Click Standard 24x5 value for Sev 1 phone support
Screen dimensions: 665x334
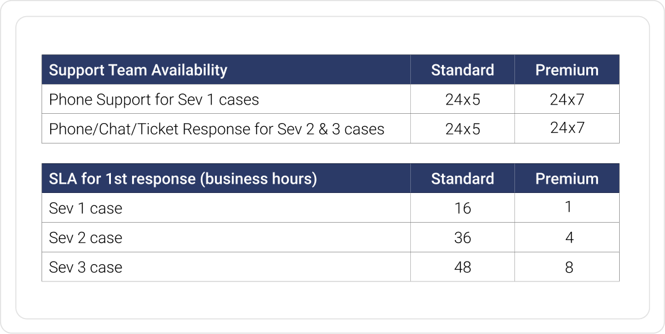pos(462,100)
